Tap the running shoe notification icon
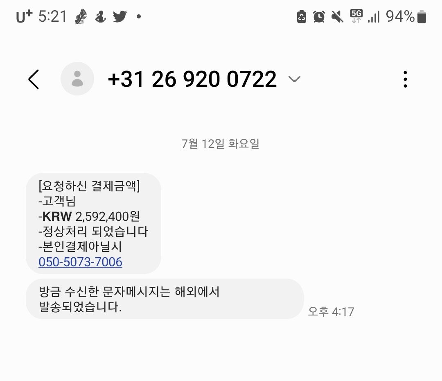Screen dimensions: 442x381 (81, 17)
